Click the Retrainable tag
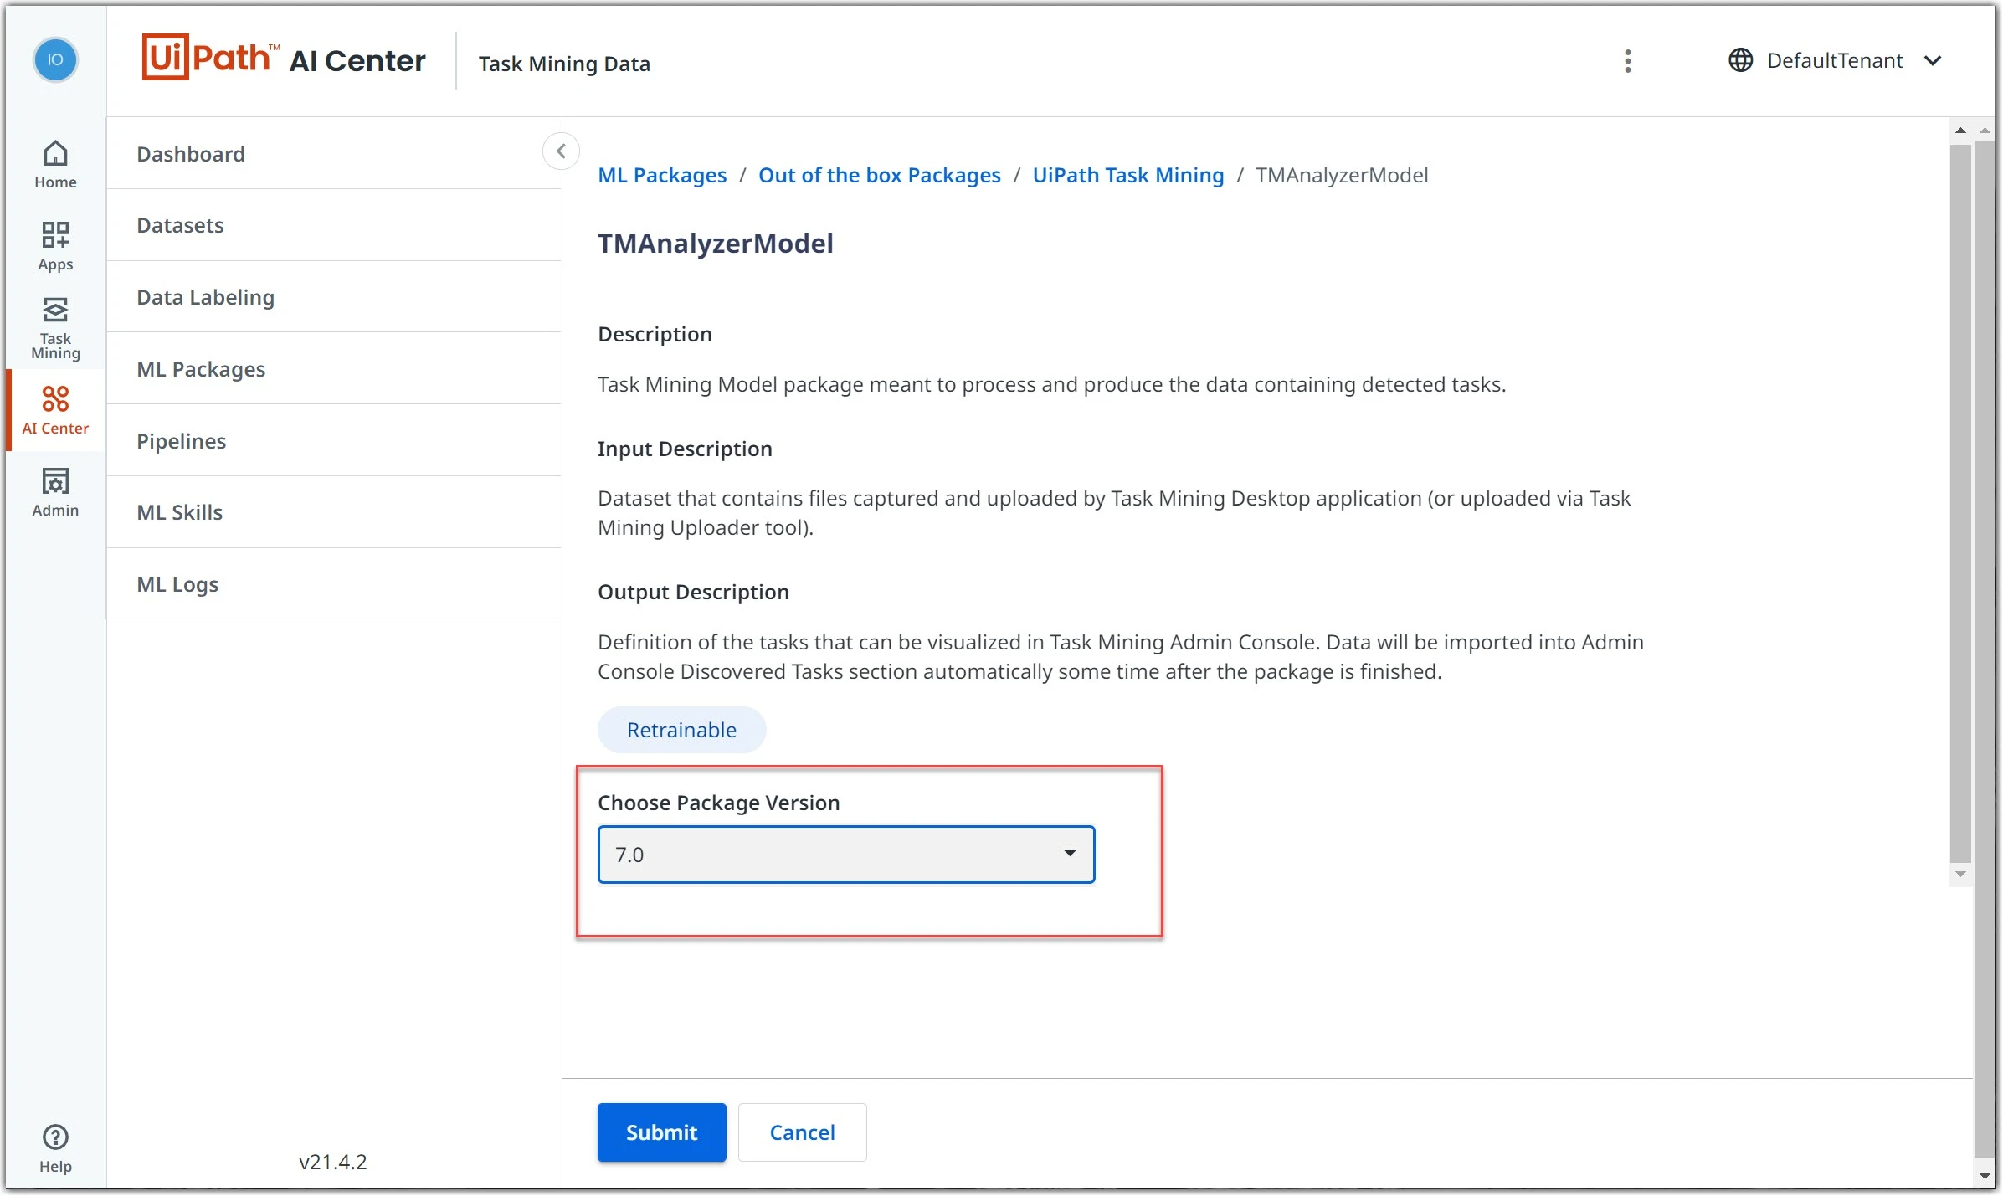 [x=681, y=730]
